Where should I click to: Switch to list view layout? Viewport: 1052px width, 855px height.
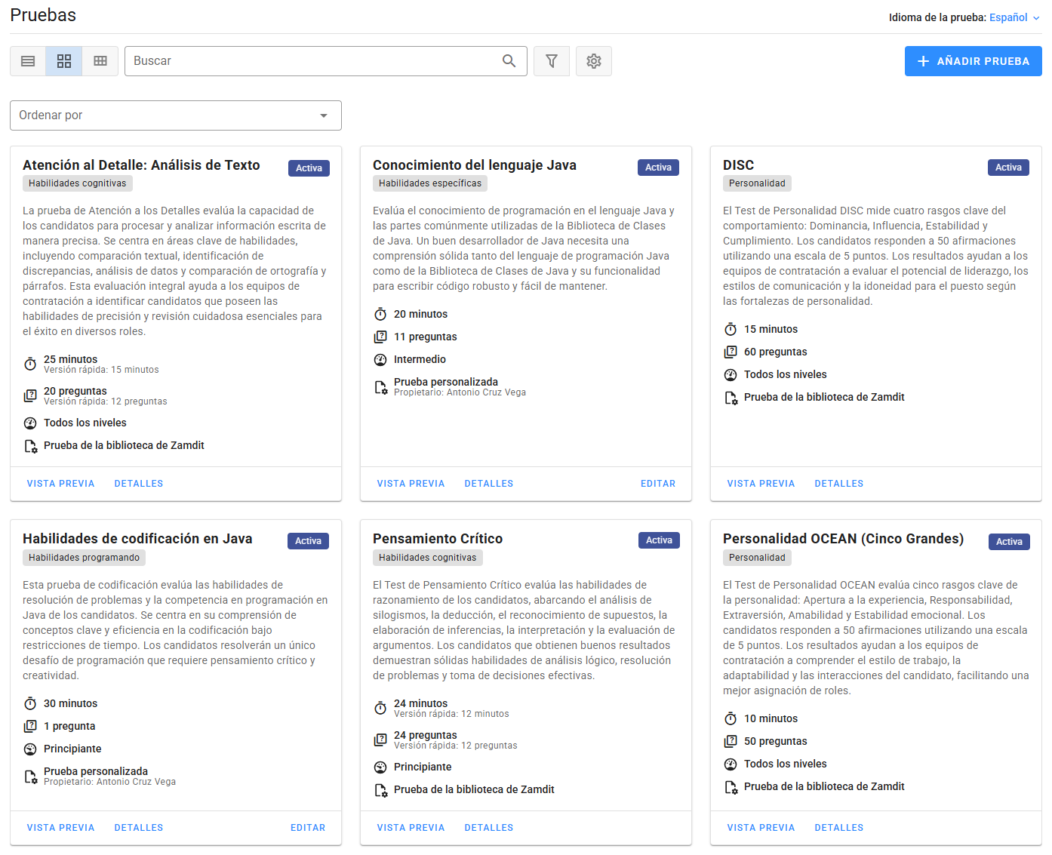28,61
